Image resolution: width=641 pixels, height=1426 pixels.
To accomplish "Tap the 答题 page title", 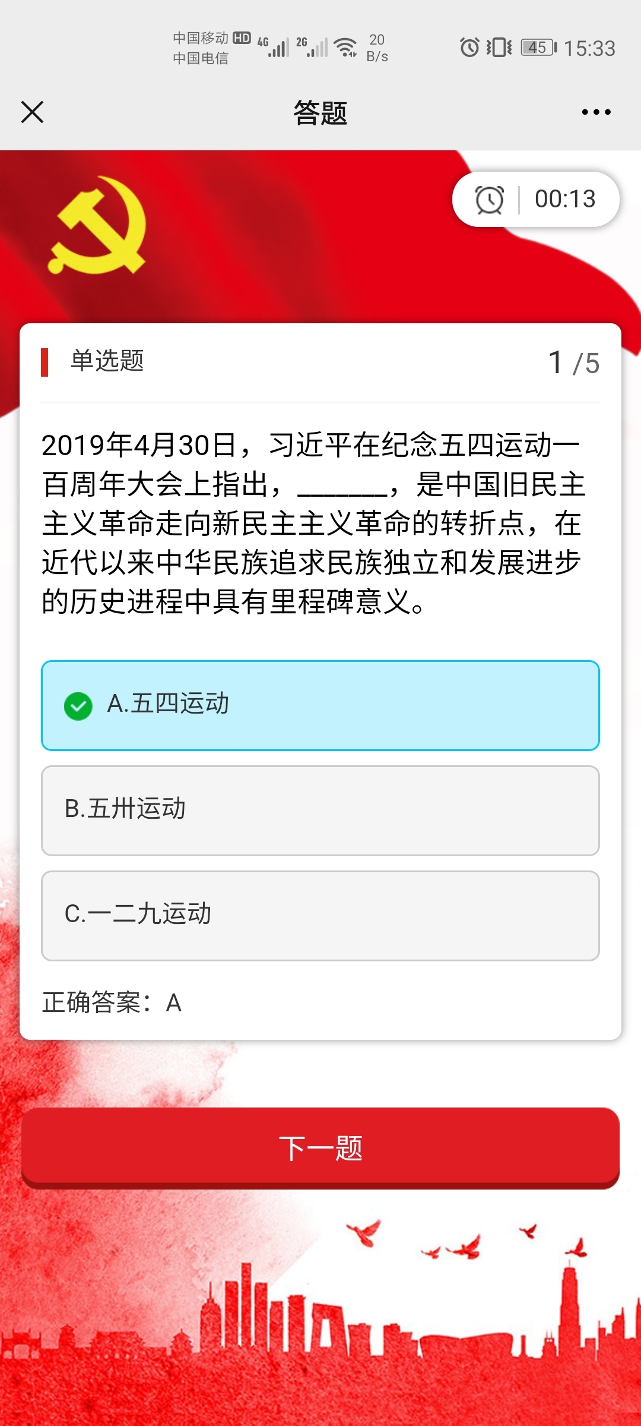I will point(320,113).
